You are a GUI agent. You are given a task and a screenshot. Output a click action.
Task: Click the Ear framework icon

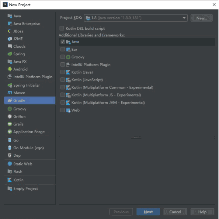coord(68,50)
